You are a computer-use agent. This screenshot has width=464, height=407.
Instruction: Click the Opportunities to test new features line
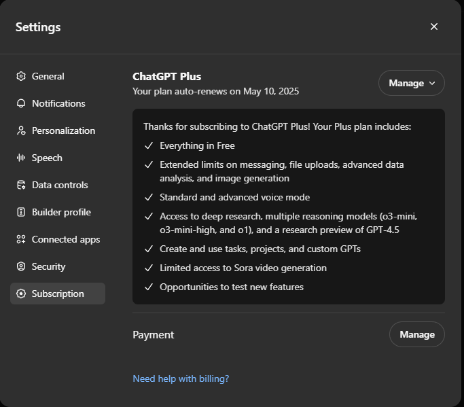(x=232, y=287)
